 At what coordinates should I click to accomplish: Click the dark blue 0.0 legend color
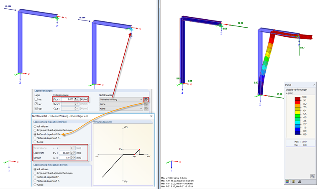pos(297,133)
